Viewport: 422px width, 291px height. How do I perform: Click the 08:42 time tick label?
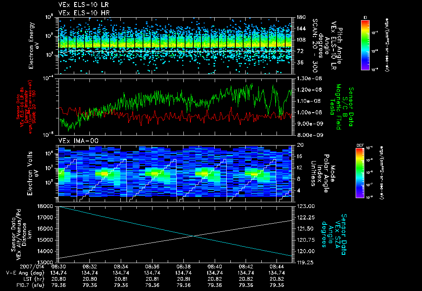click(x=246, y=266)
